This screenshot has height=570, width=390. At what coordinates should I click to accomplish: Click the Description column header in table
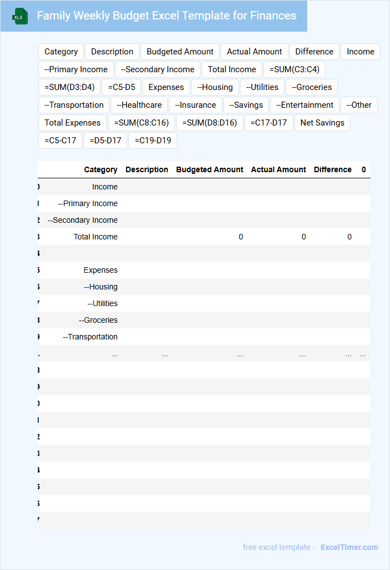(147, 170)
